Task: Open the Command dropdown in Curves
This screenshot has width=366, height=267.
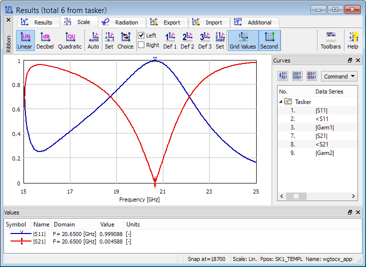Action: pyautogui.click(x=339, y=76)
